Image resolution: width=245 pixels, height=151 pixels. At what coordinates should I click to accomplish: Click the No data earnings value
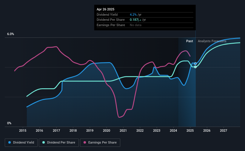click(135, 25)
